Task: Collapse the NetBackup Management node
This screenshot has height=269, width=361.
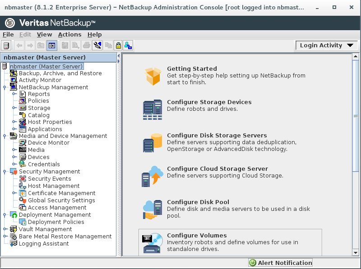Action: point(4,87)
